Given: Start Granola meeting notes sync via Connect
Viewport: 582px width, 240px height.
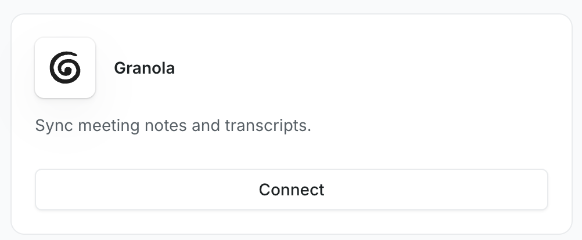Looking at the screenshot, I should click(291, 190).
